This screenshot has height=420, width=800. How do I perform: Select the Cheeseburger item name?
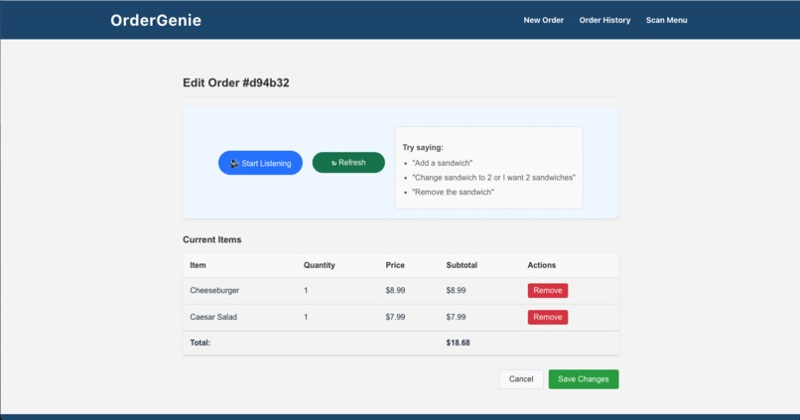coord(214,290)
